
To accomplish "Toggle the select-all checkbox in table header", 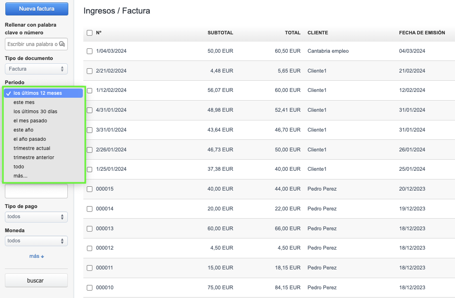I will [89, 33].
